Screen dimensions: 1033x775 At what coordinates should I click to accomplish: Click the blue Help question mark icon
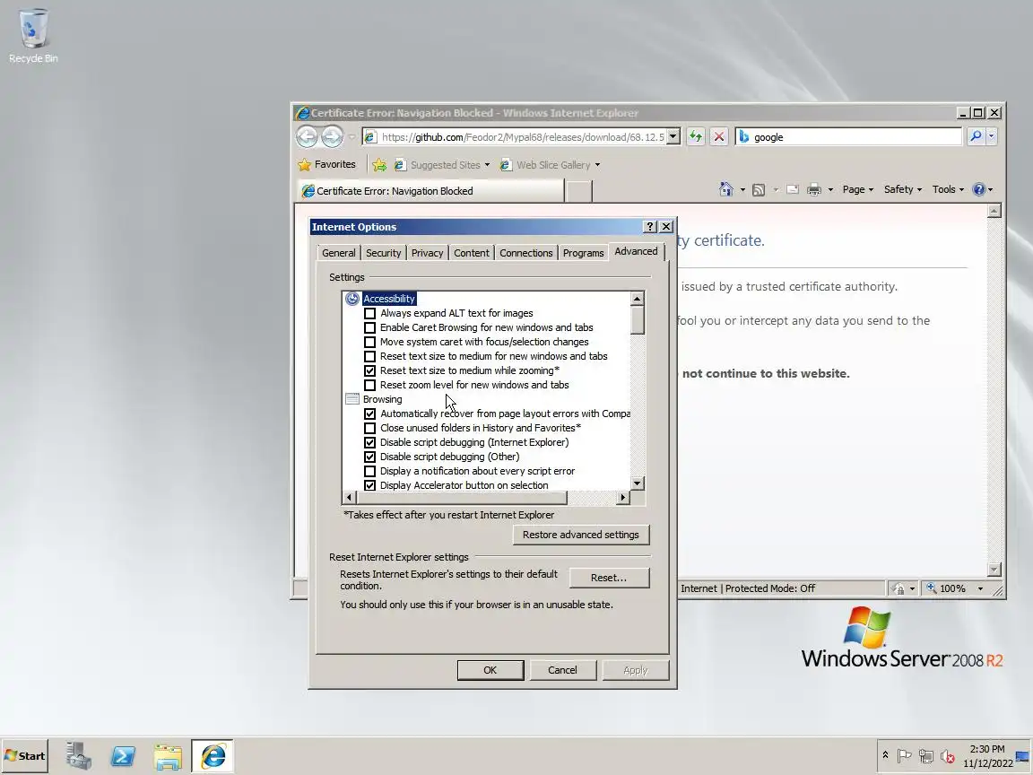pyautogui.click(x=979, y=190)
